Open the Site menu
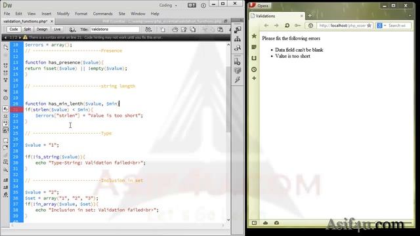The image size is (420, 236). coord(121,14)
